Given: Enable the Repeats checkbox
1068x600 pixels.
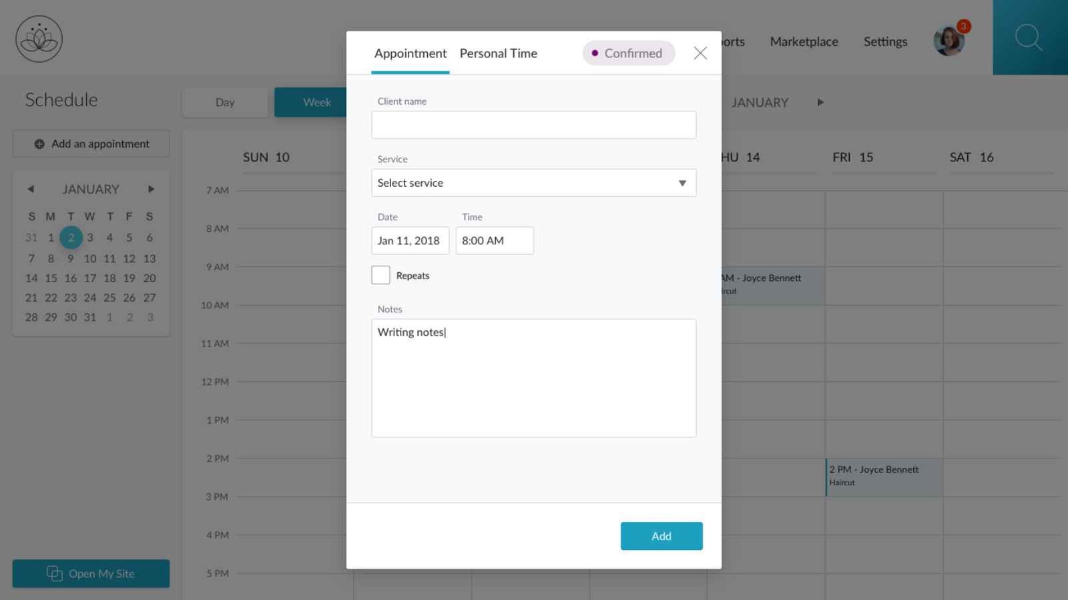Looking at the screenshot, I should coord(380,275).
